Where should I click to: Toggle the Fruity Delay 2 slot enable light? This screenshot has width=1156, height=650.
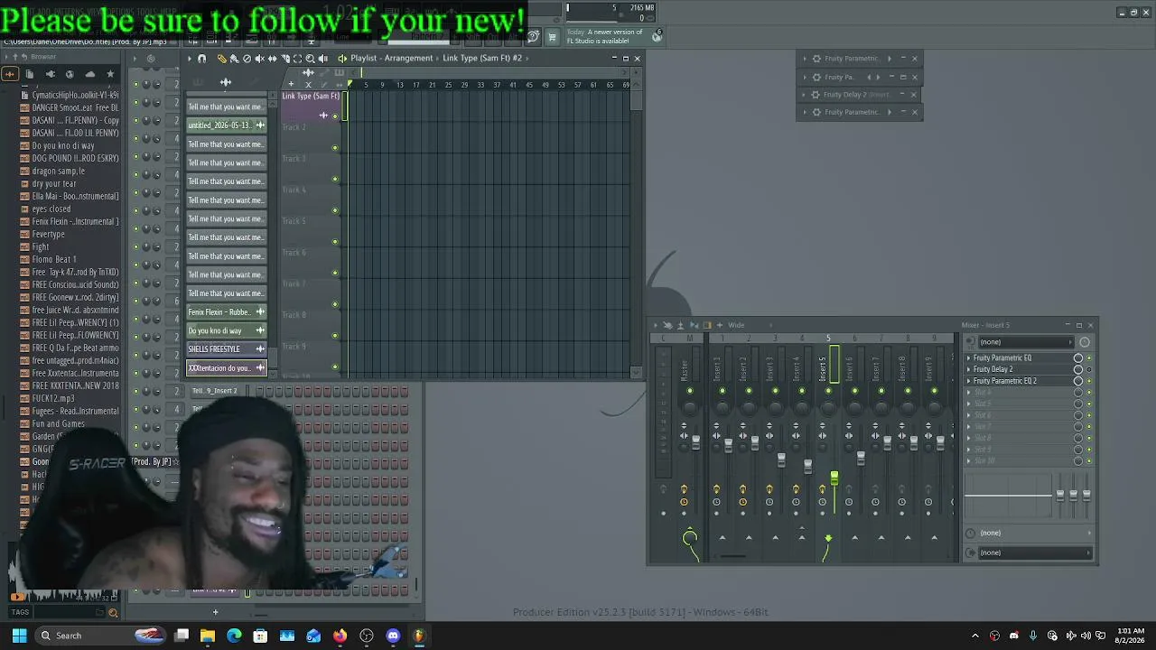pos(1088,369)
